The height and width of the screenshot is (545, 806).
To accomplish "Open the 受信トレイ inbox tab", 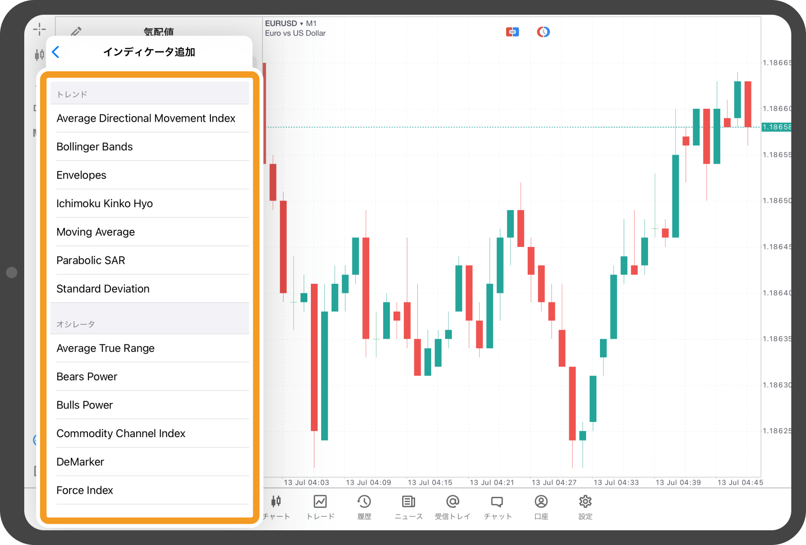I will pos(452,507).
